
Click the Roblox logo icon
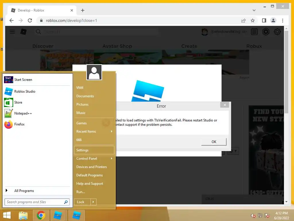[24, 32]
